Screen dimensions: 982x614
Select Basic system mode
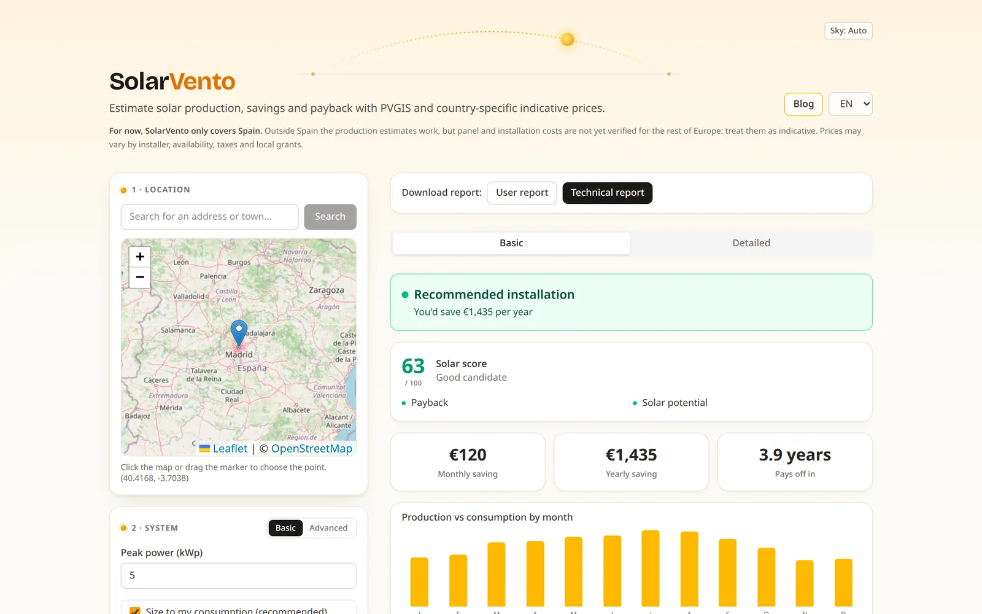point(285,528)
